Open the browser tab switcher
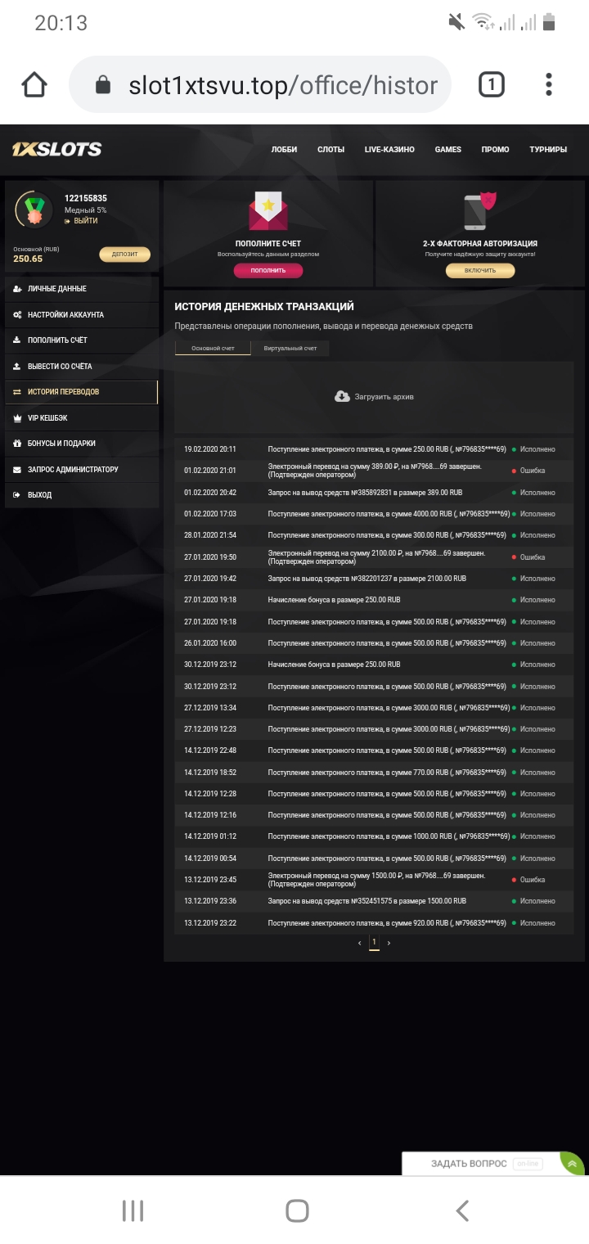The width and height of the screenshot is (589, 1244). [x=491, y=84]
